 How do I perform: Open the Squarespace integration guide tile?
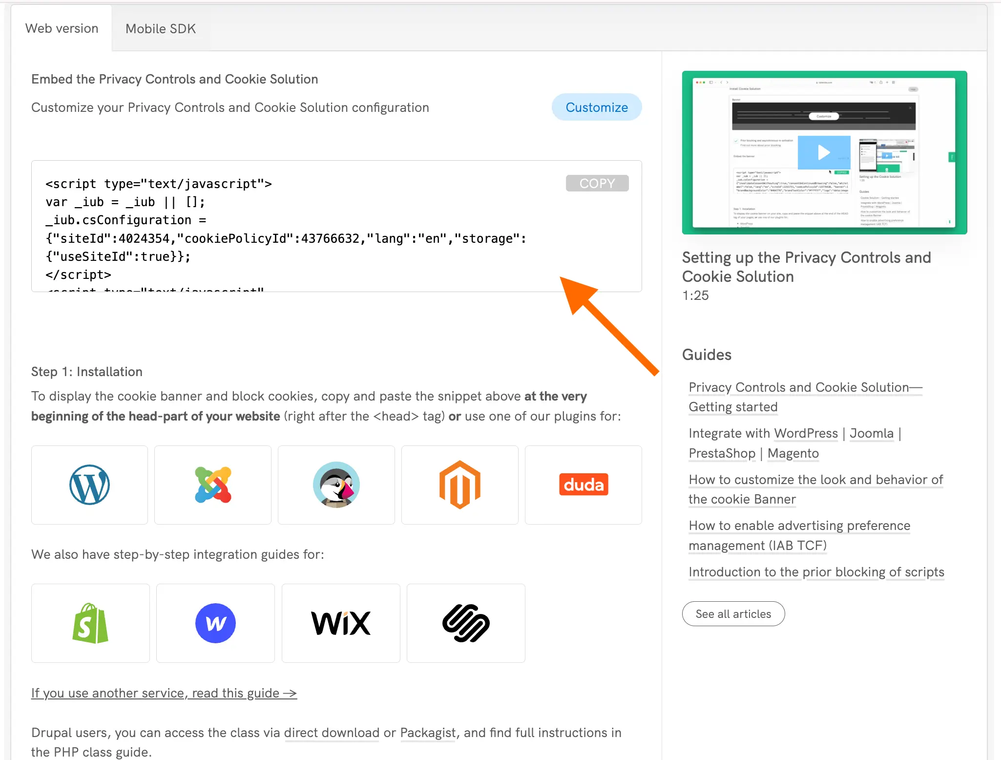(x=466, y=623)
